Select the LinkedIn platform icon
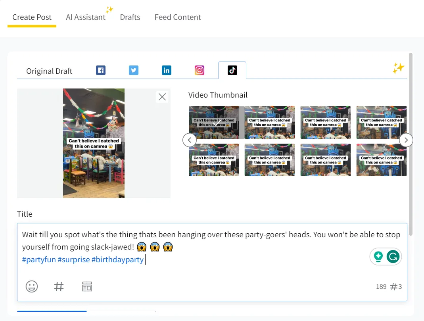The height and width of the screenshot is (321, 424). 166,70
